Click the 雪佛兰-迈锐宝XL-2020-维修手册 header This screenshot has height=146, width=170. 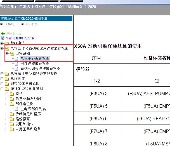[36, 18]
